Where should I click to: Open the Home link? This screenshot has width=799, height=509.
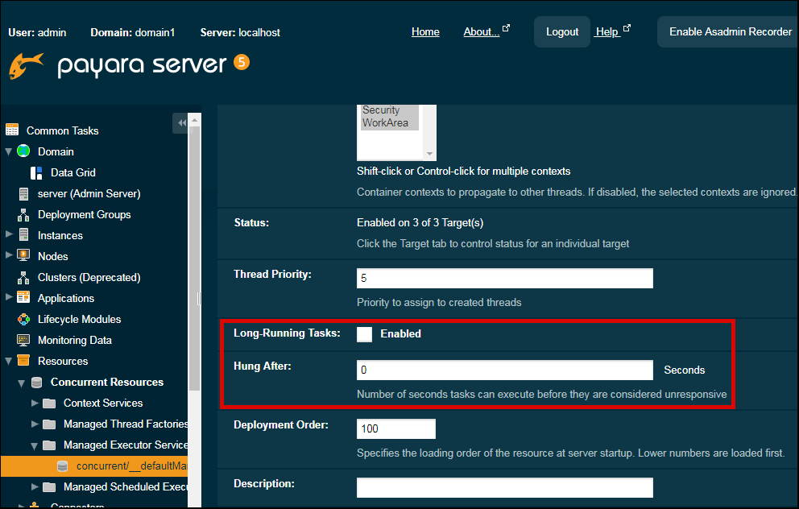click(425, 32)
